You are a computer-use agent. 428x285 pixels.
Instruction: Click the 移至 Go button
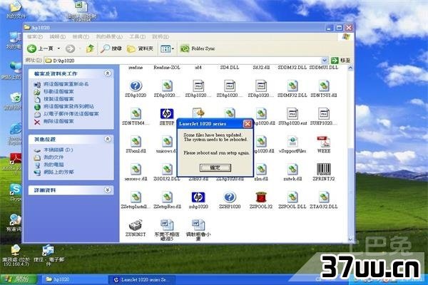point(340,61)
